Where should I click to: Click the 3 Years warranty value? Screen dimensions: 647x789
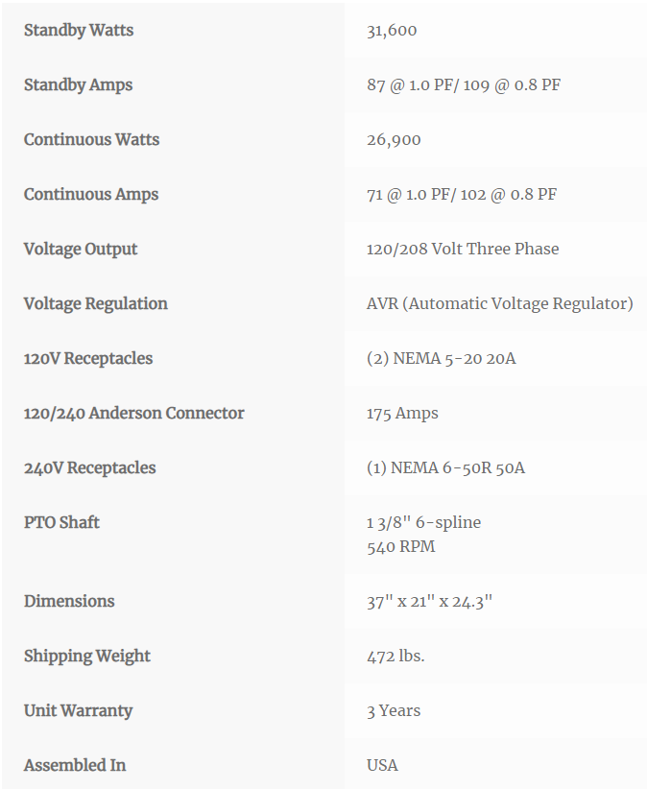[x=394, y=711]
